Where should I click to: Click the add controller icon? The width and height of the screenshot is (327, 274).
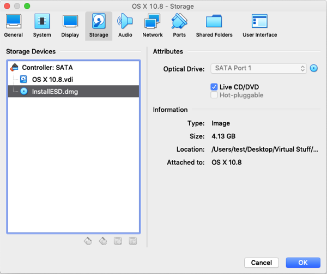(88, 241)
